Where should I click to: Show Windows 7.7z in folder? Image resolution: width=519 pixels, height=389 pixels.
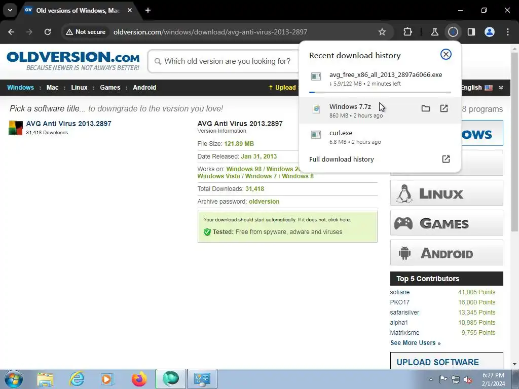(x=426, y=108)
